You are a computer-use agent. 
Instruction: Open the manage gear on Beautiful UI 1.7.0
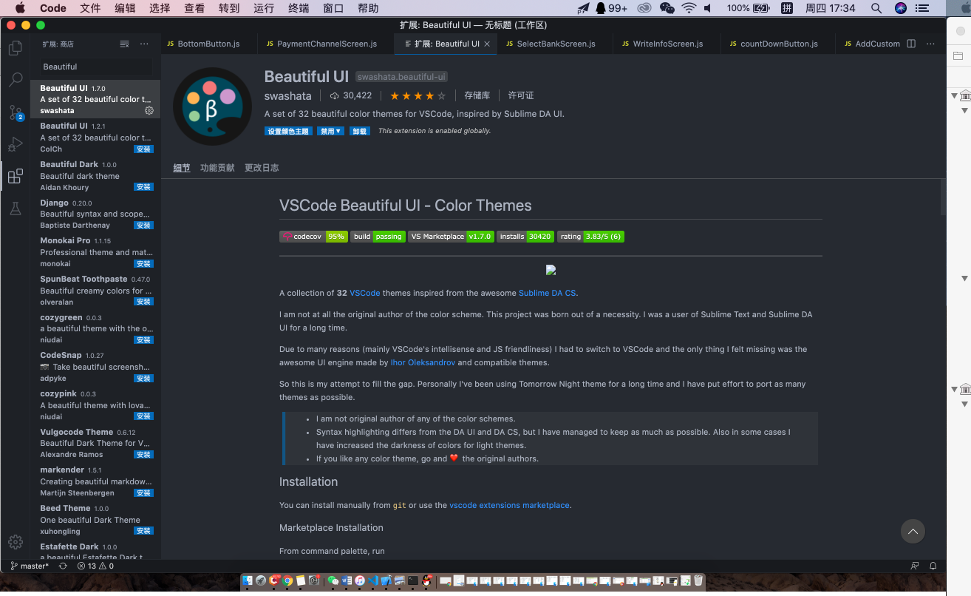(x=149, y=110)
